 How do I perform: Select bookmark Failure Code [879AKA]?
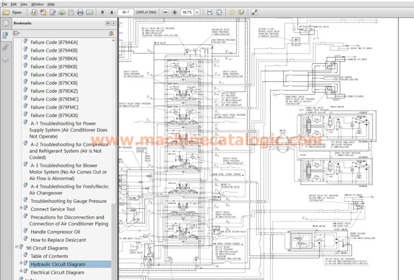(x=54, y=42)
